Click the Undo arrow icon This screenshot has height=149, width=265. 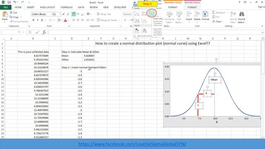tap(15, 2)
